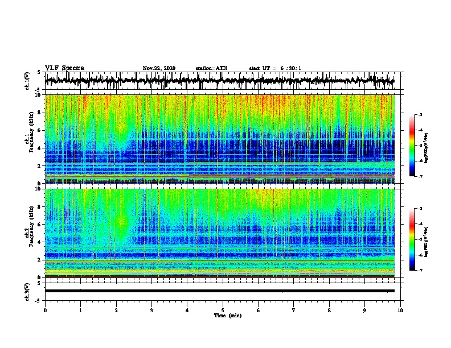Select the "Time (min)" axis label
The height and width of the screenshot is (348, 451).
(x=228, y=316)
